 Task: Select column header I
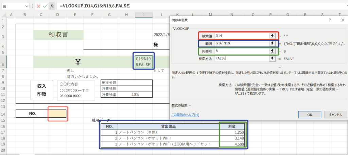coord(144,14)
